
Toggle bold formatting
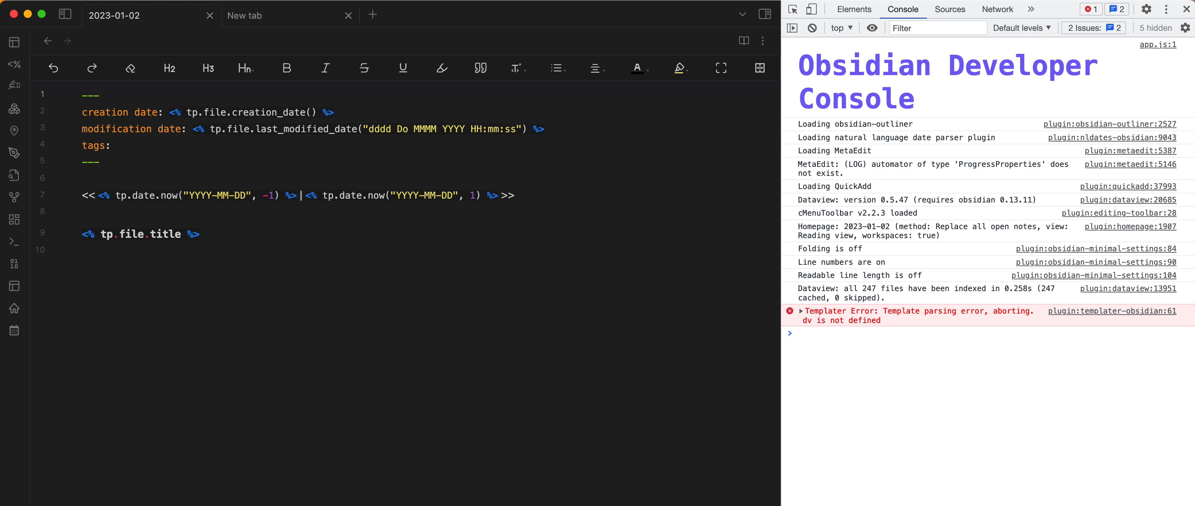click(287, 68)
